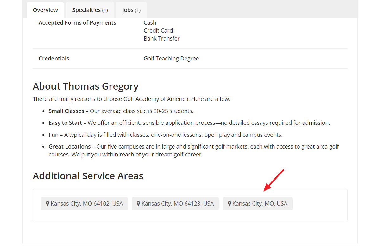Click the Kansas City, MO, USA service area
The height and width of the screenshot is (247, 365).
coord(257,204)
